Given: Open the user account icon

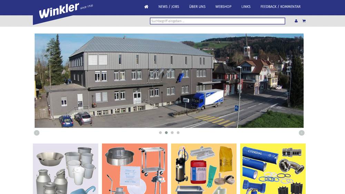Looking at the screenshot, I should [296, 21].
